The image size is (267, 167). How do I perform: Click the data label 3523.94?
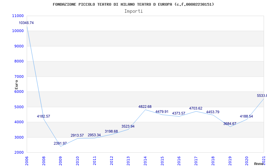tap(128, 127)
